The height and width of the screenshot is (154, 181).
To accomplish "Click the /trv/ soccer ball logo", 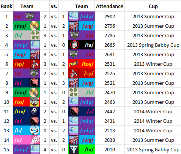I will coord(35,111).
